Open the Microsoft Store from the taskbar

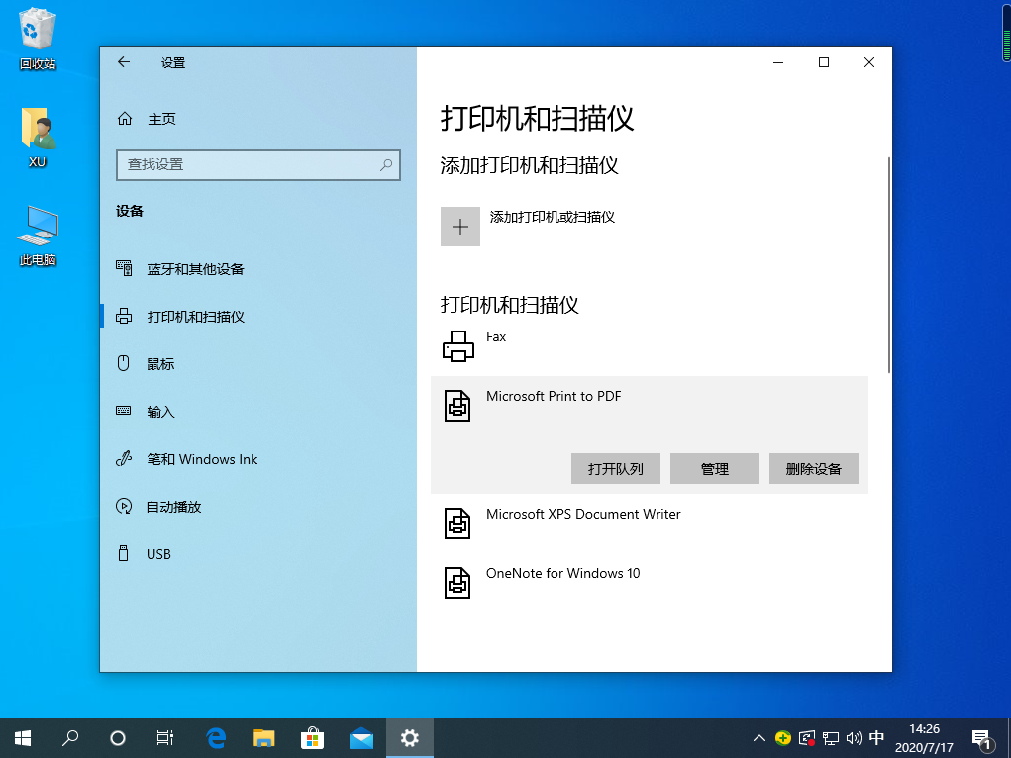point(313,738)
